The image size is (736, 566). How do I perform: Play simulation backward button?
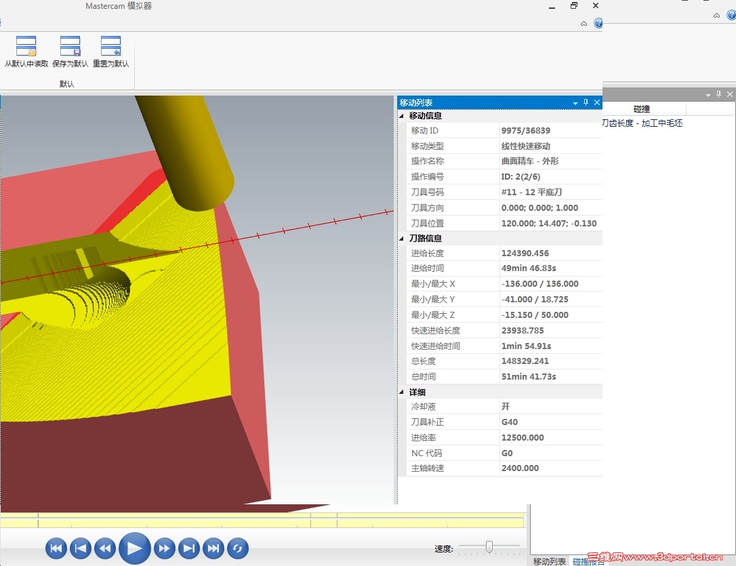104,548
